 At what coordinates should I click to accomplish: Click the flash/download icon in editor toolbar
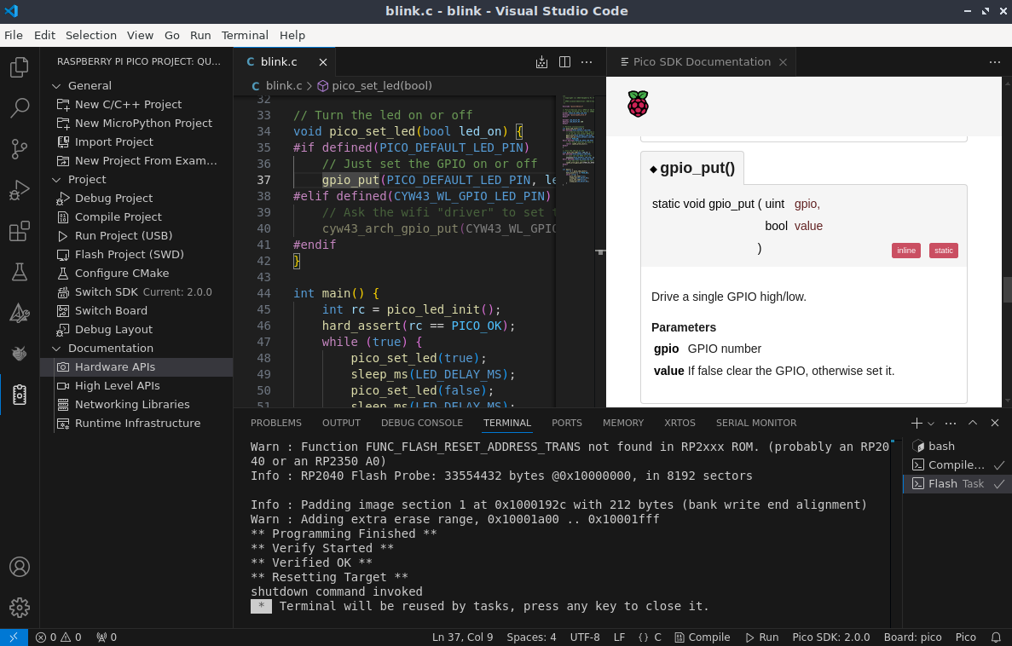pos(541,62)
